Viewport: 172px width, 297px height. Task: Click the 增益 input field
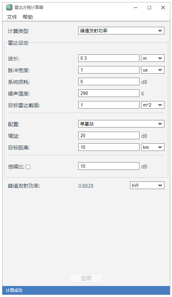[109, 136]
